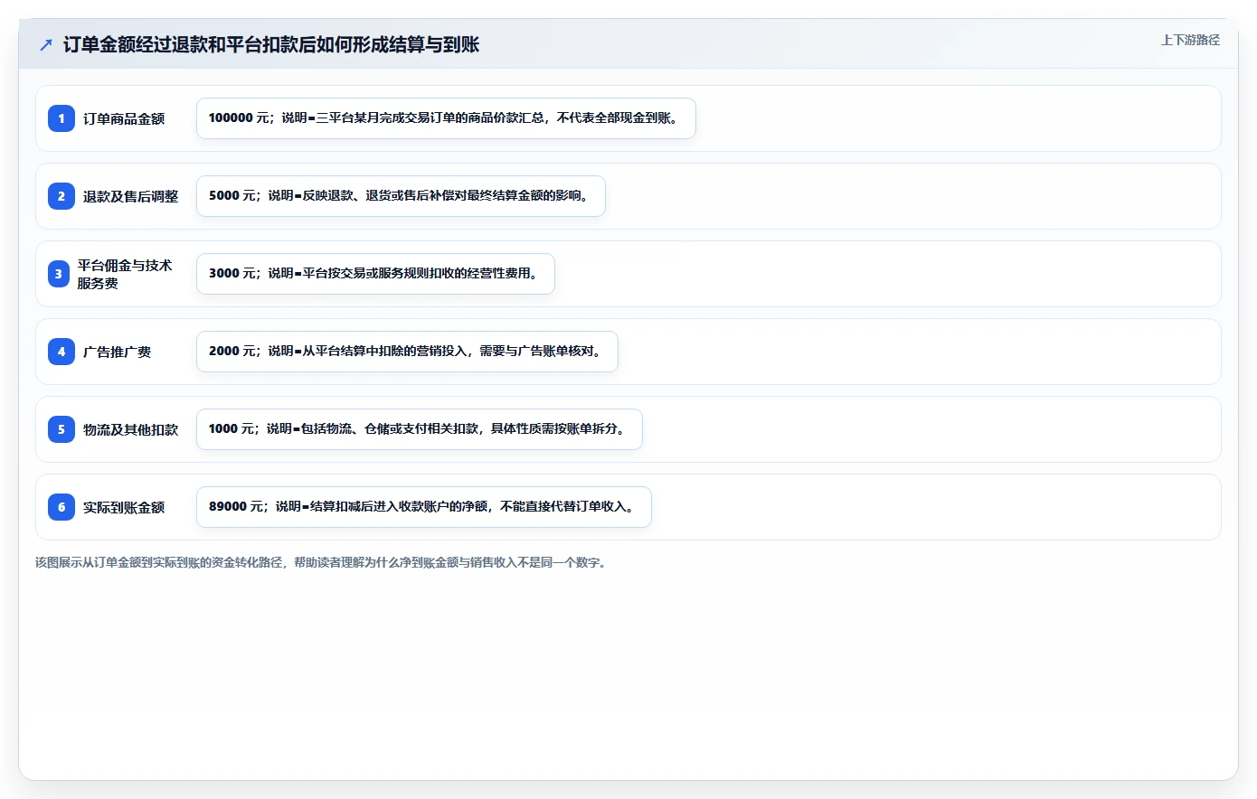Click the arrow icon beside the title
This screenshot has width=1257, height=799.
click(x=46, y=44)
